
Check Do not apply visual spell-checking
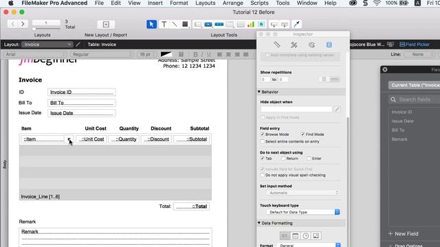click(263, 175)
